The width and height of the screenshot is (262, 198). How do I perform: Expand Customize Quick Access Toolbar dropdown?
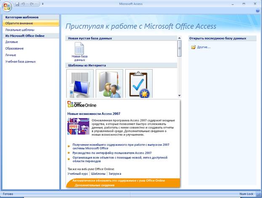click(x=42, y=4)
